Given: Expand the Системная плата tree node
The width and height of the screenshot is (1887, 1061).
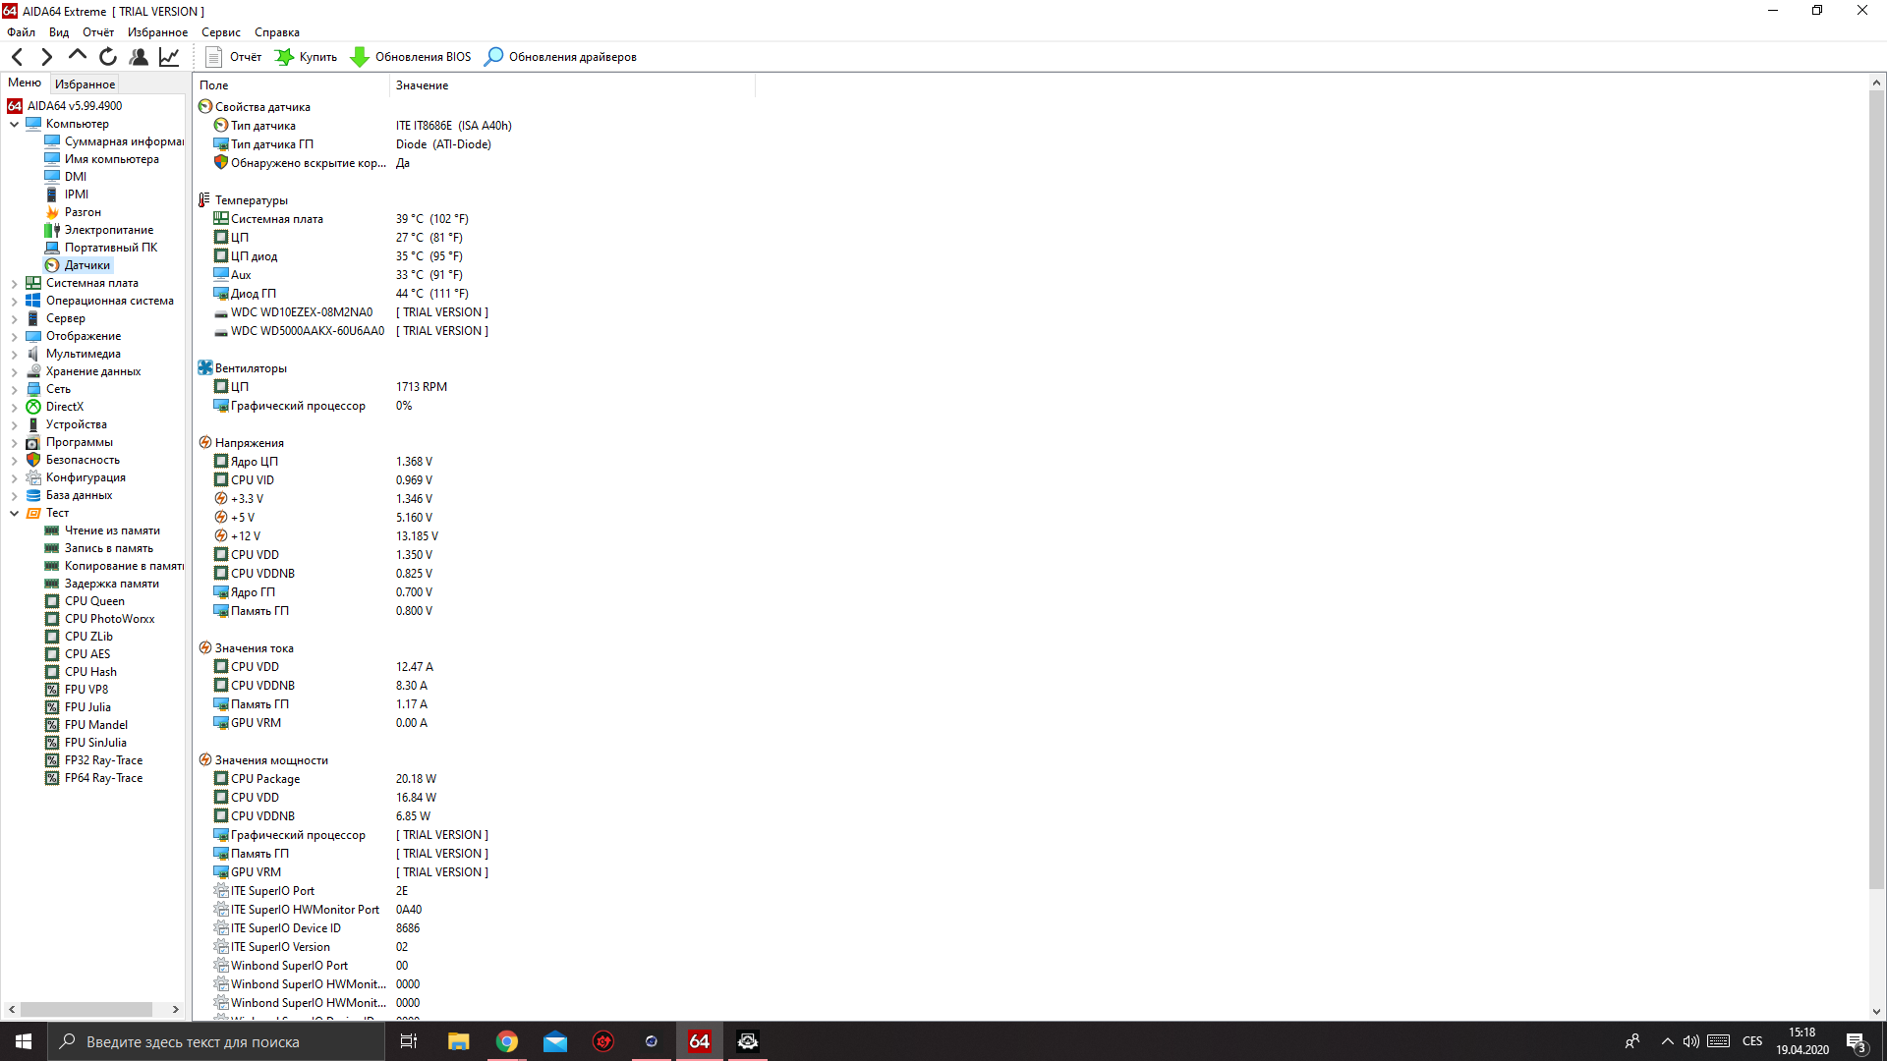Looking at the screenshot, I should [x=15, y=283].
